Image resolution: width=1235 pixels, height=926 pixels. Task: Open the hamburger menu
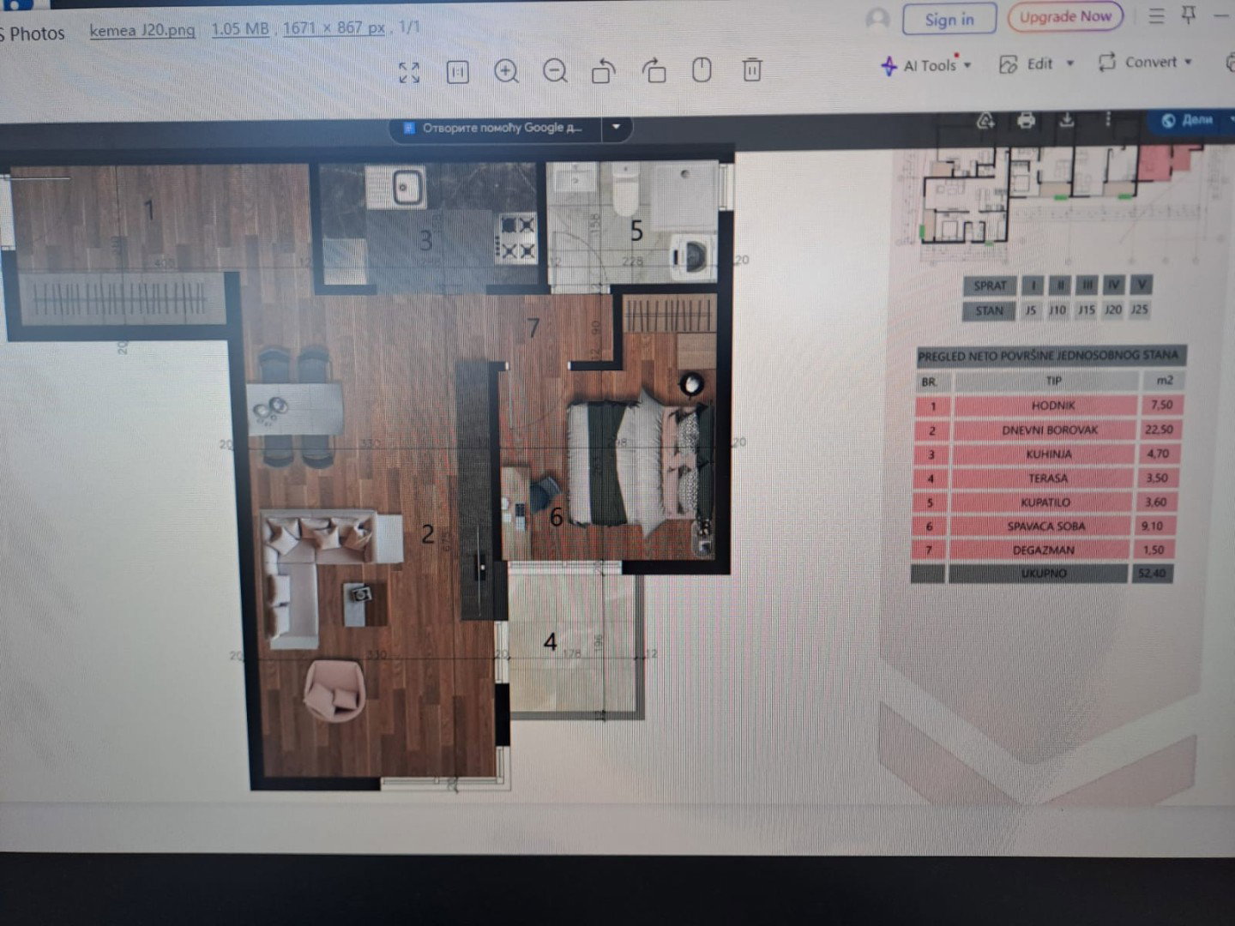coord(1156,16)
